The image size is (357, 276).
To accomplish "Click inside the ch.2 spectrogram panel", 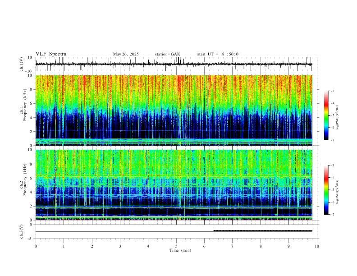I will point(174,185).
